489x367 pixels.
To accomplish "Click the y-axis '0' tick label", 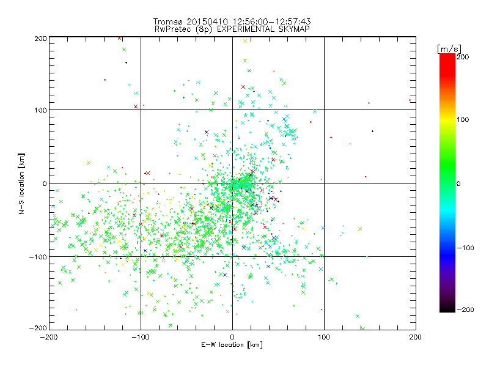I will [45, 183].
